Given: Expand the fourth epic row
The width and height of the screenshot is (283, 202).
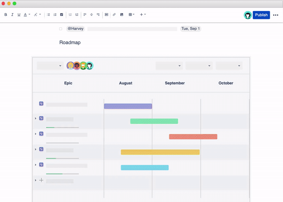Looking at the screenshot, I should tap(36, 149).
